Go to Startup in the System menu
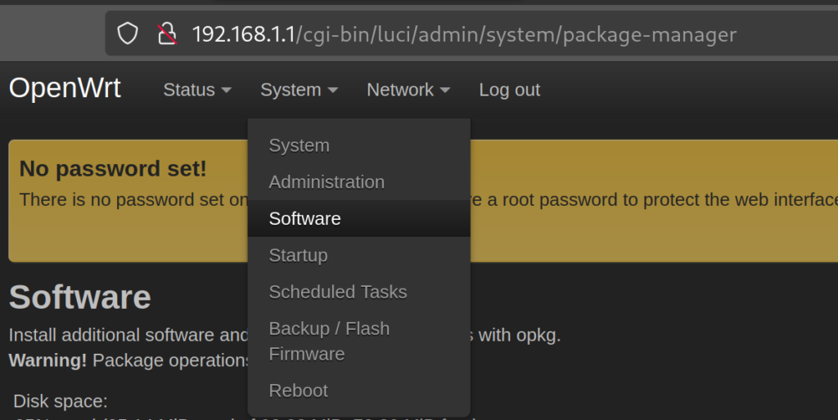The image size is (838, 420). tap(298, 256)
